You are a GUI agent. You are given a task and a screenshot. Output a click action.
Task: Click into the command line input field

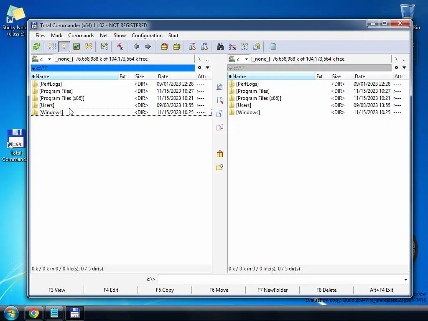coord(280,280)
